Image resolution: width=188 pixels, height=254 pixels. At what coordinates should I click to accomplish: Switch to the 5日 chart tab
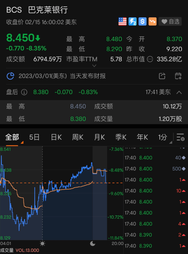34,137
